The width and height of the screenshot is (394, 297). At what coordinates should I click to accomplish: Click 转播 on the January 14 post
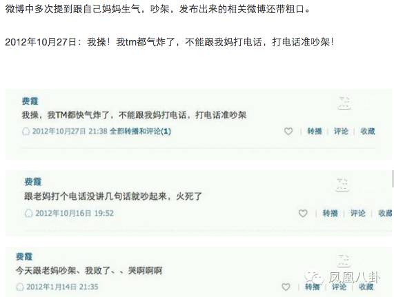coord(313,287)
